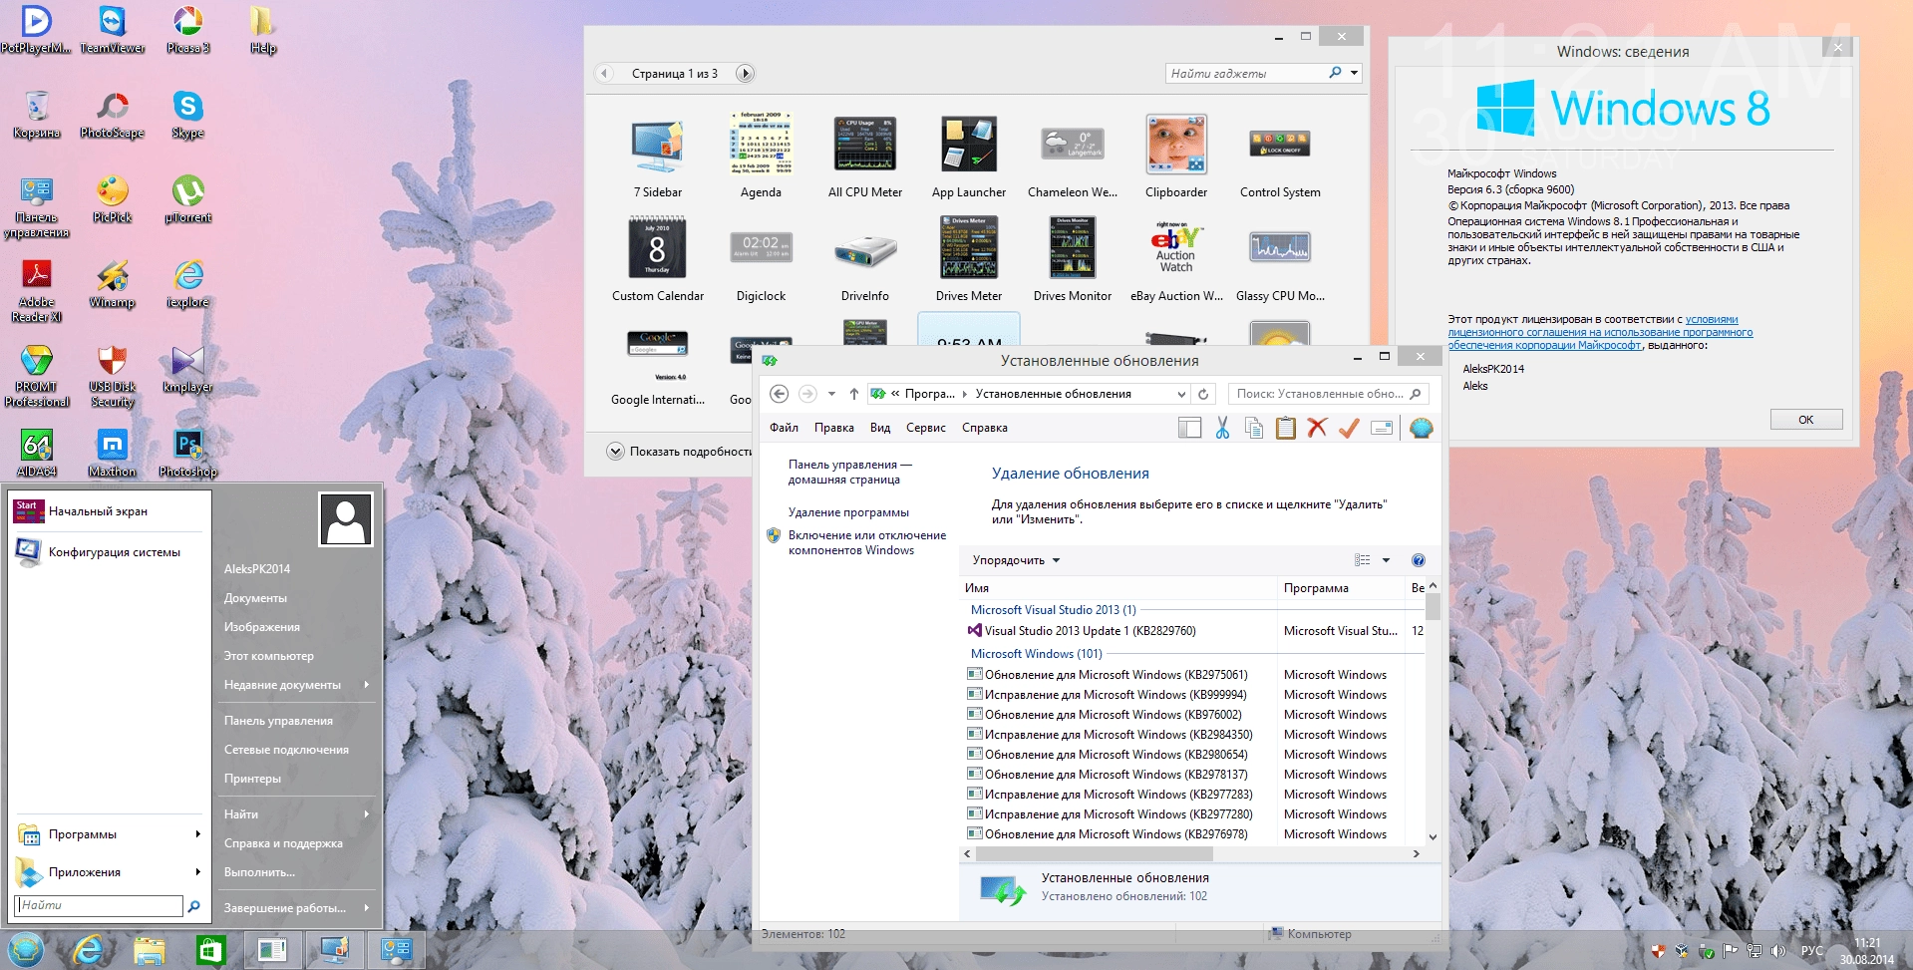Expand Недавние документы submenu
This screenshot has width=1913, height=970.
tap(296, 685)
